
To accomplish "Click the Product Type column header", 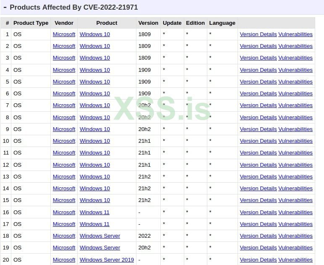I will 31,23.
